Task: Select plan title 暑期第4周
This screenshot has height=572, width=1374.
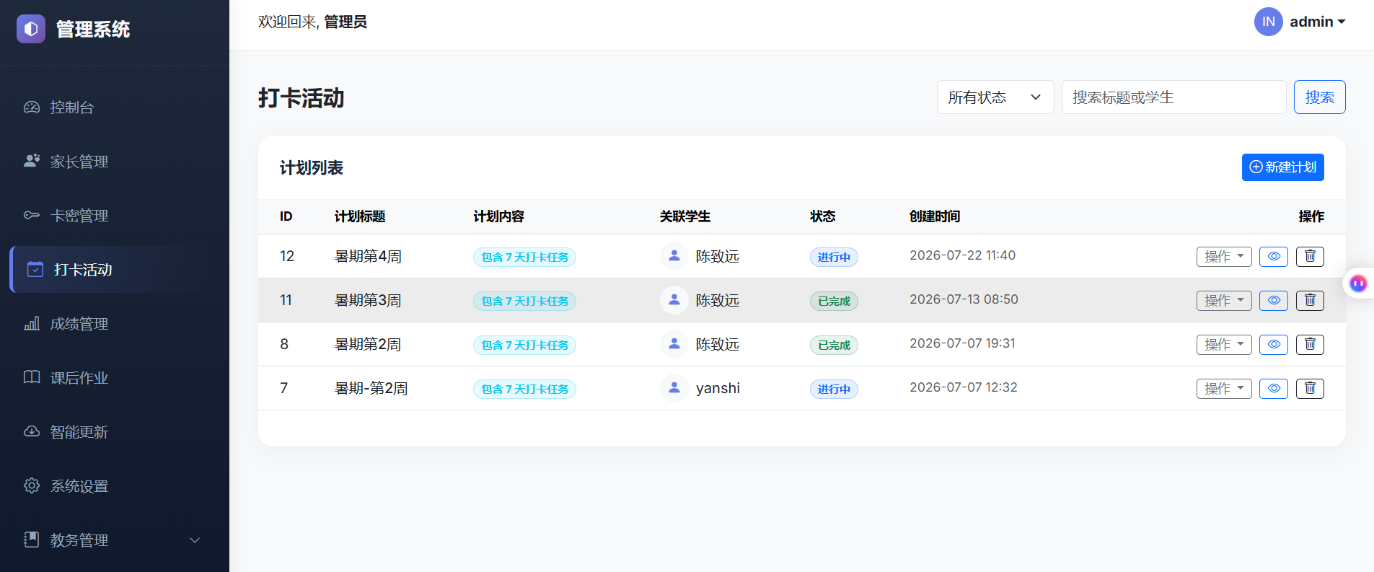Action: [x=368, y=257]
